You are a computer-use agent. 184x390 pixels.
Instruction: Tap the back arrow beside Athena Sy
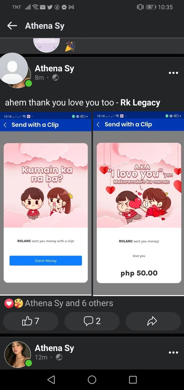pos(12,26)
